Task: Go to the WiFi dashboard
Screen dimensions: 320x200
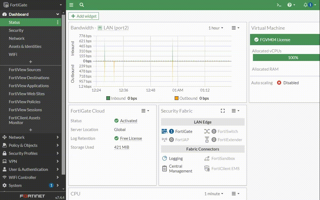Action: click(13, 54)
